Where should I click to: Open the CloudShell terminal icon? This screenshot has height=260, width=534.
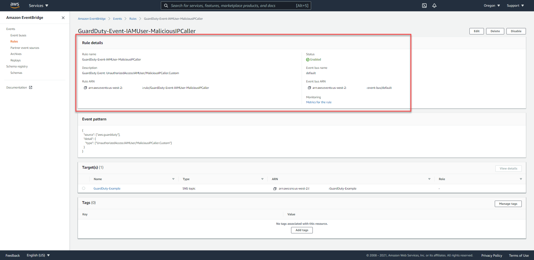tap(424, 6)
